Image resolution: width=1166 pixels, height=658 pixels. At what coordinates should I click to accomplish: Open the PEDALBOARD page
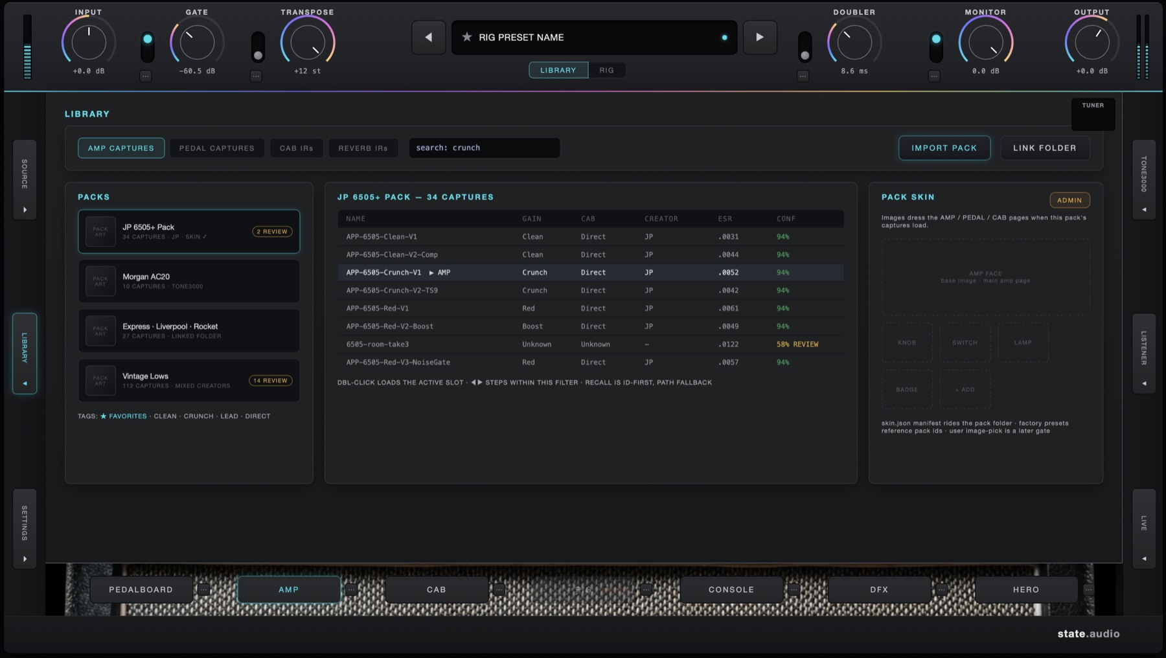[x=141, y=589]
